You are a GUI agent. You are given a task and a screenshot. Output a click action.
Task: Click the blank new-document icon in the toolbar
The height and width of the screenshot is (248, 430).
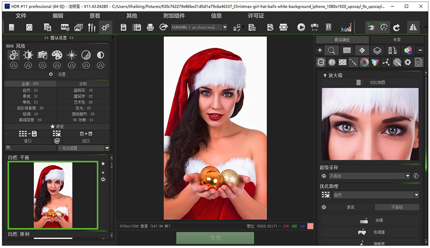12,27
